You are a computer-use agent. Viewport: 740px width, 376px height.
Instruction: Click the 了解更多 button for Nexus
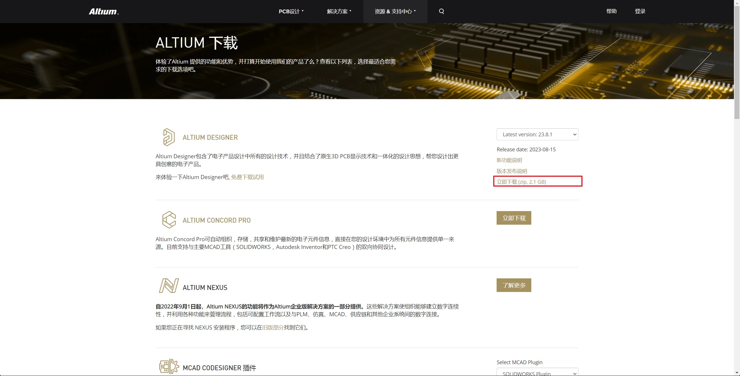[514, 285]
